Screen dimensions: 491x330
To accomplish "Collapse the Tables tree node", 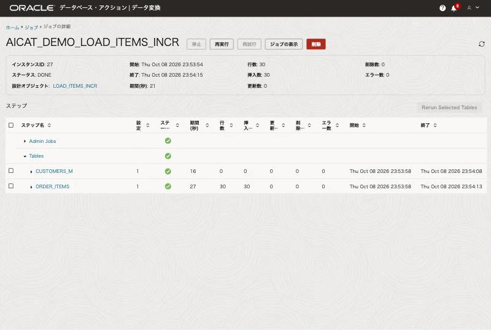I will [x=25, y=156].
